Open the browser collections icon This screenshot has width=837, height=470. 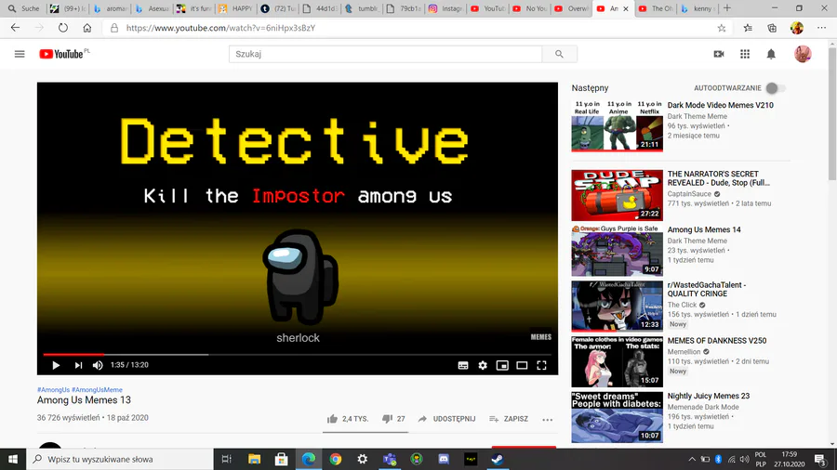(x=772, y=28)
